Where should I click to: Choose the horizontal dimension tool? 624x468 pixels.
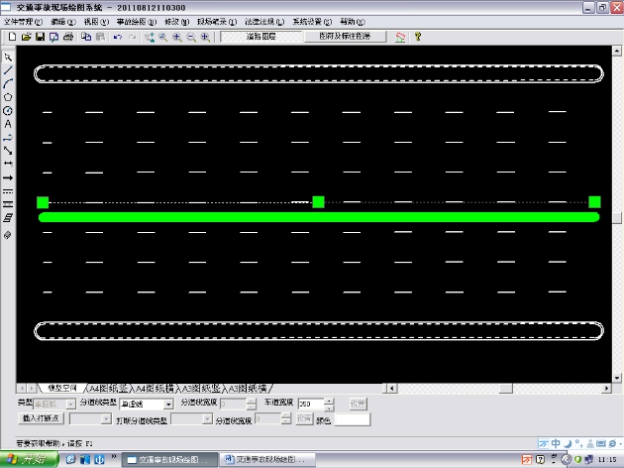[8, 164]
